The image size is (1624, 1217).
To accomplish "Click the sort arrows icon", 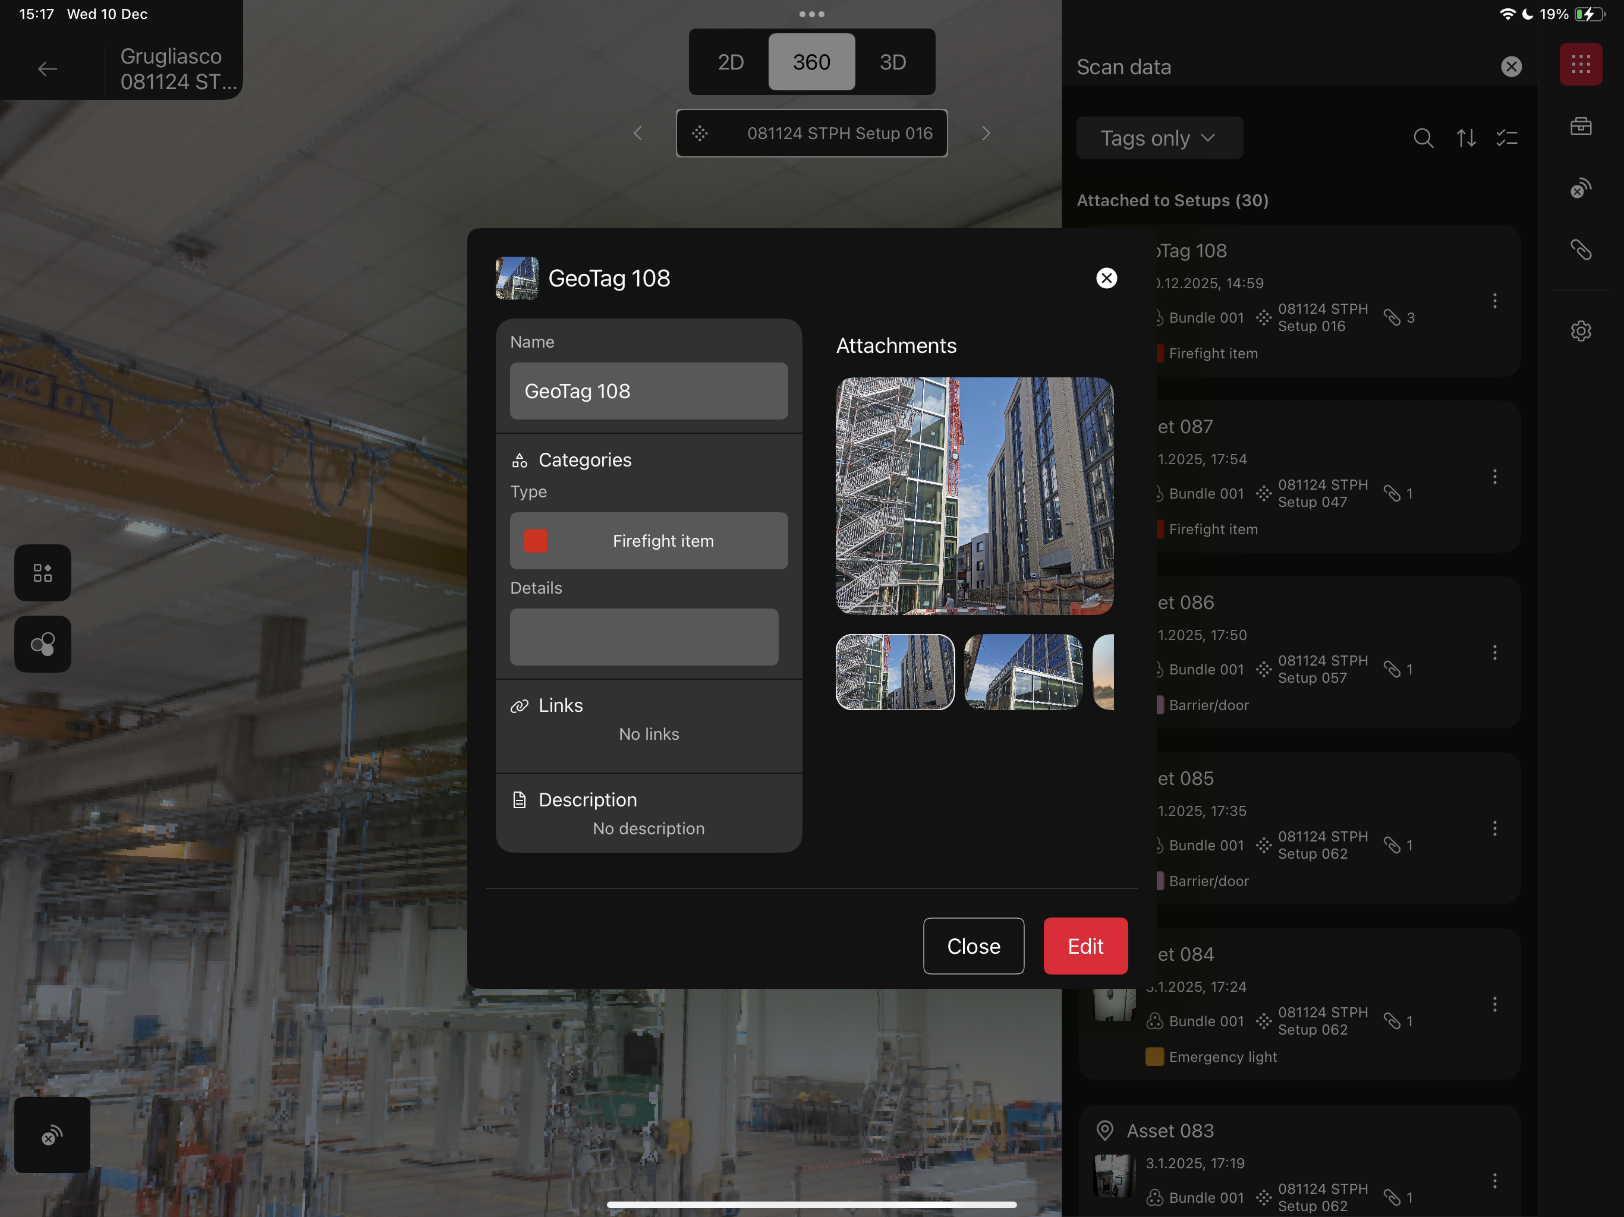I will pos(1465,138).
